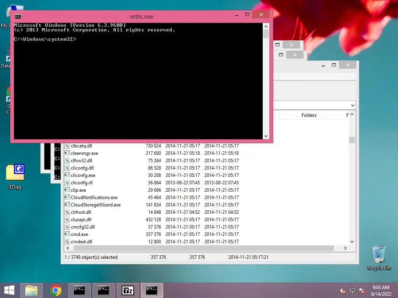Click the sethc.exe console scroll-down arrow

click(x=266, y=136)
